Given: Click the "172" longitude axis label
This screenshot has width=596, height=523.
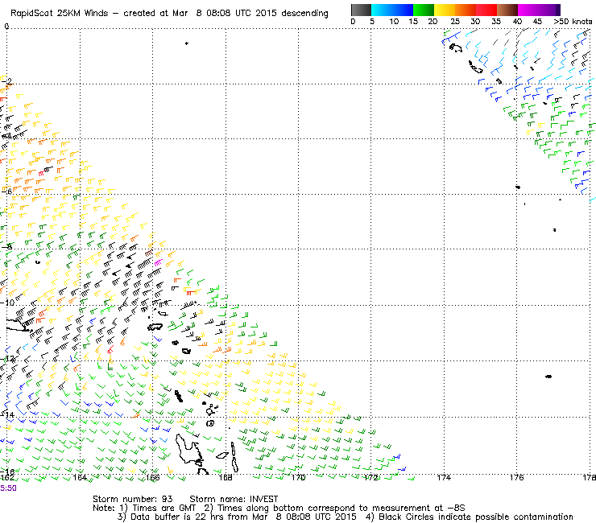Looking at the screenshot, I should (x=371, y=478).
